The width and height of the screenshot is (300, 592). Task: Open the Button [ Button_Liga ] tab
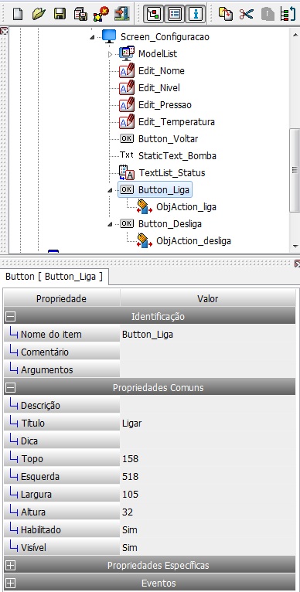pos(54,277)
